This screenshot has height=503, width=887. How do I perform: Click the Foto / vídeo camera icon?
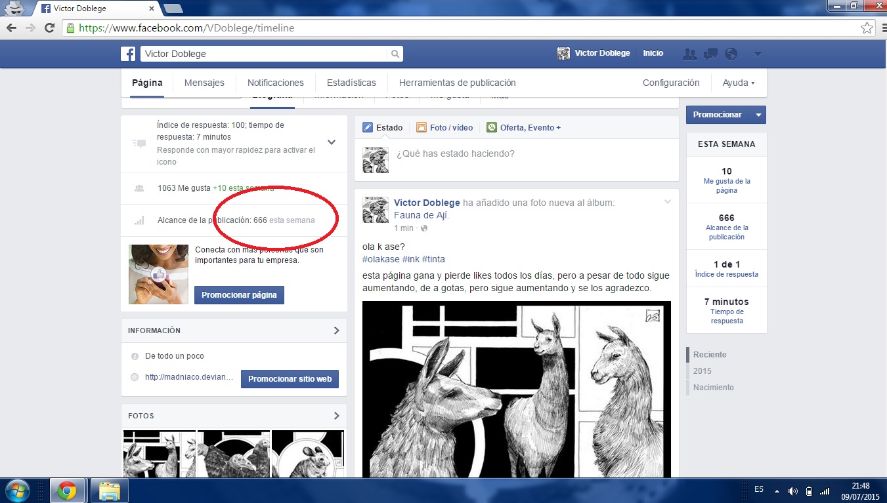[422, 127]
